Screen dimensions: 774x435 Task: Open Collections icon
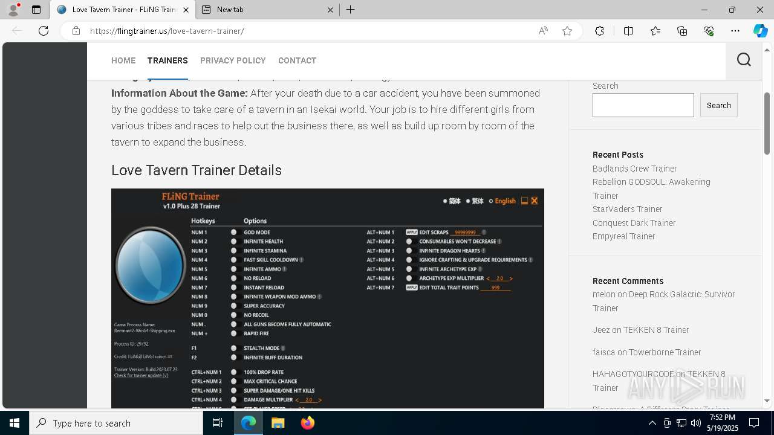point(682,31)
